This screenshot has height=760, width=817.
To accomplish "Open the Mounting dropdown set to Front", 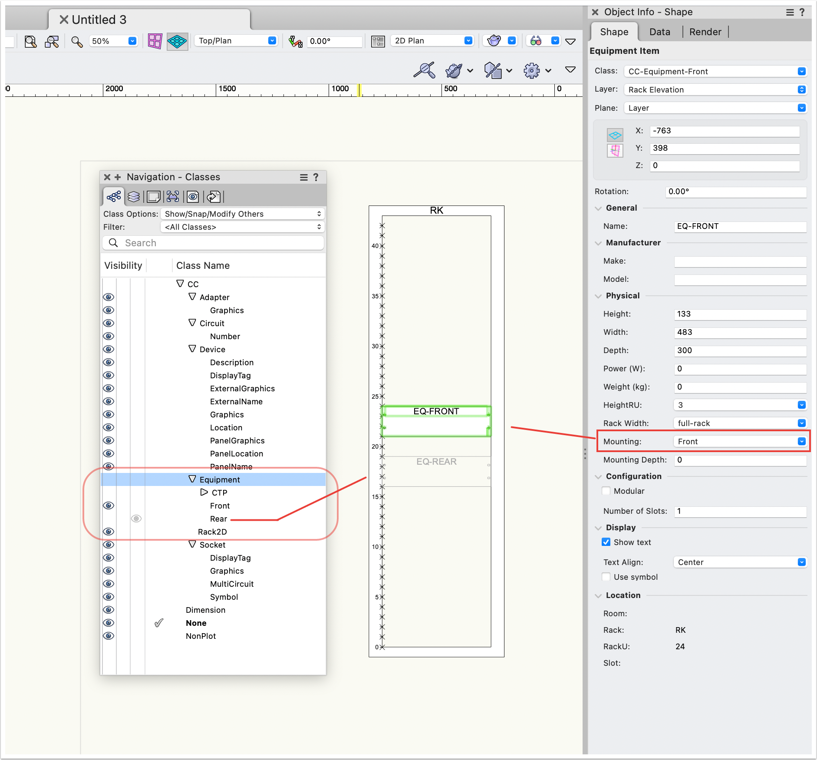I will pyautogui.click(x=740, y=441).
